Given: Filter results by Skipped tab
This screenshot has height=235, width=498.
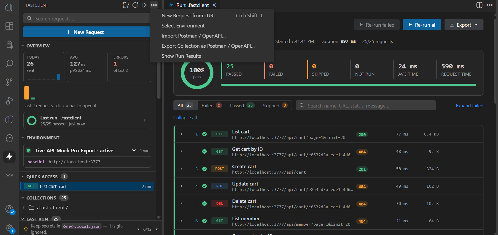Looking at the screenshot, I should 275,105.
